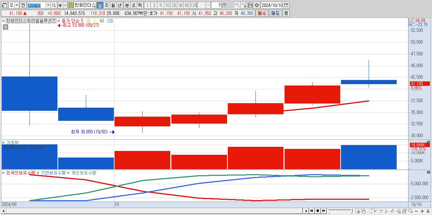Click the trend line drawing icon

[393, 211]
